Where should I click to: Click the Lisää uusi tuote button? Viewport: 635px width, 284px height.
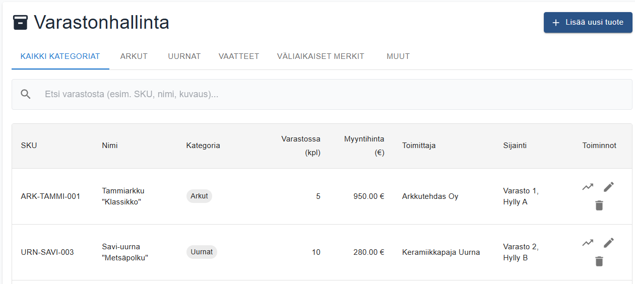(588, 23)
